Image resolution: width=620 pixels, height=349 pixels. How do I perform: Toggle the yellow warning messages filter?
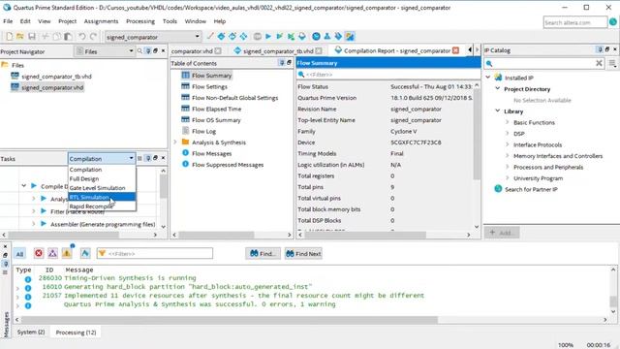click(x=67, y=253)
